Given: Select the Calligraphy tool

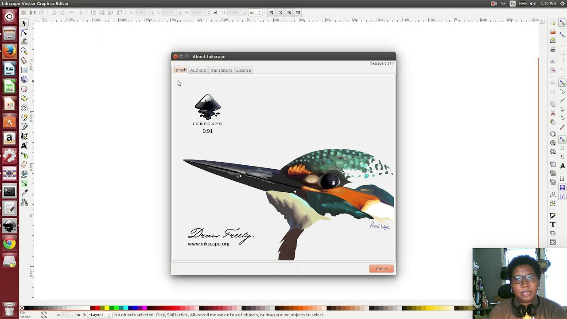Looking at the screenshot, I should pos(24,136).
